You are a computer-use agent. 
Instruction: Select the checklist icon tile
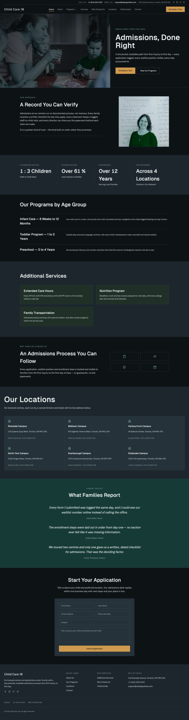[x=155, y=356]
